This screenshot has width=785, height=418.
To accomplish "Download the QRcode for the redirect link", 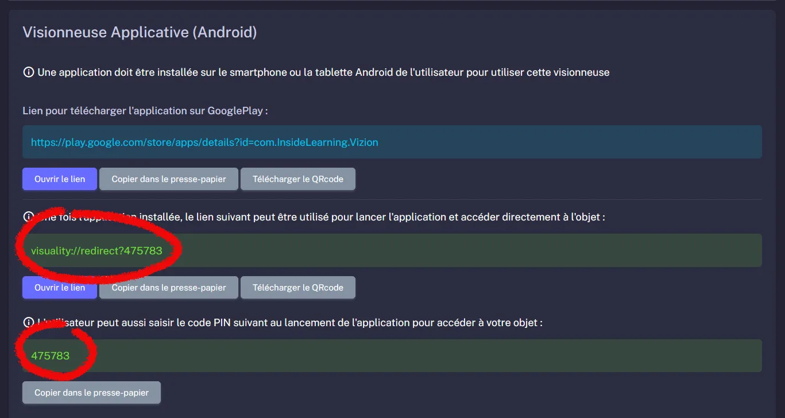I will 297,287.
